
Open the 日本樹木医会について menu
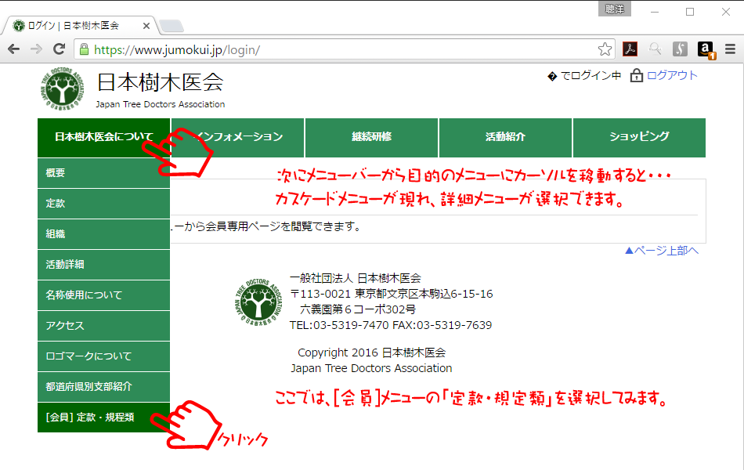pyautogui.click(x=103, y=138)
